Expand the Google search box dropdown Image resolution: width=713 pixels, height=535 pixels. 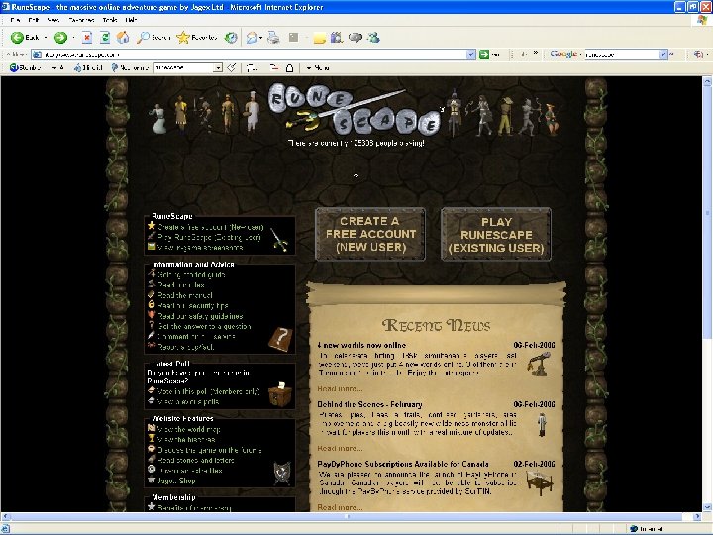(x=662, y=54)
